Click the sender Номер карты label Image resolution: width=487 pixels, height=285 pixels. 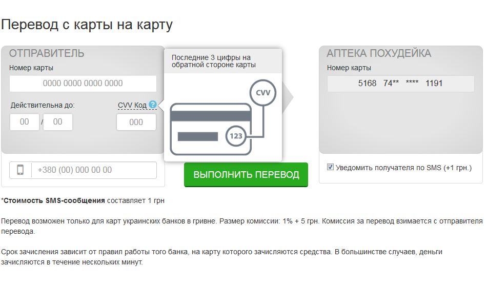[x=31, y=68]
